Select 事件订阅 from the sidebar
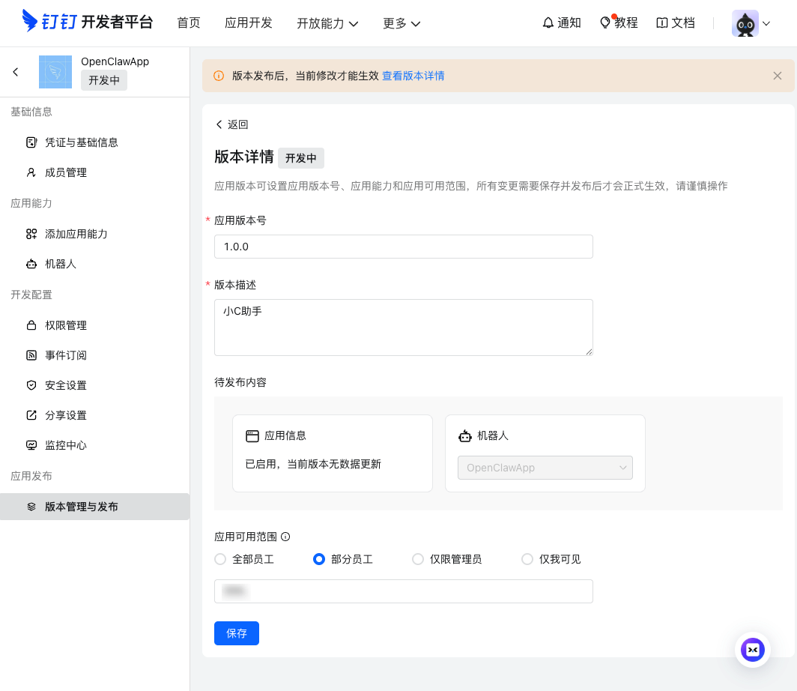 [x=65, y=355]
